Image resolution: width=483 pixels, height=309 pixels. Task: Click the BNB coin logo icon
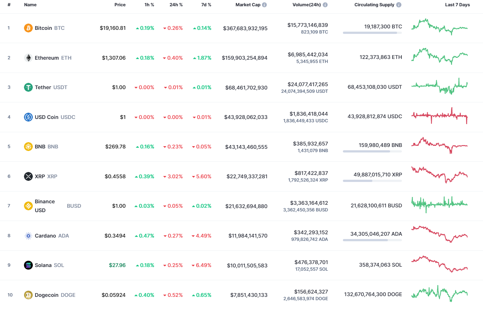28,147
